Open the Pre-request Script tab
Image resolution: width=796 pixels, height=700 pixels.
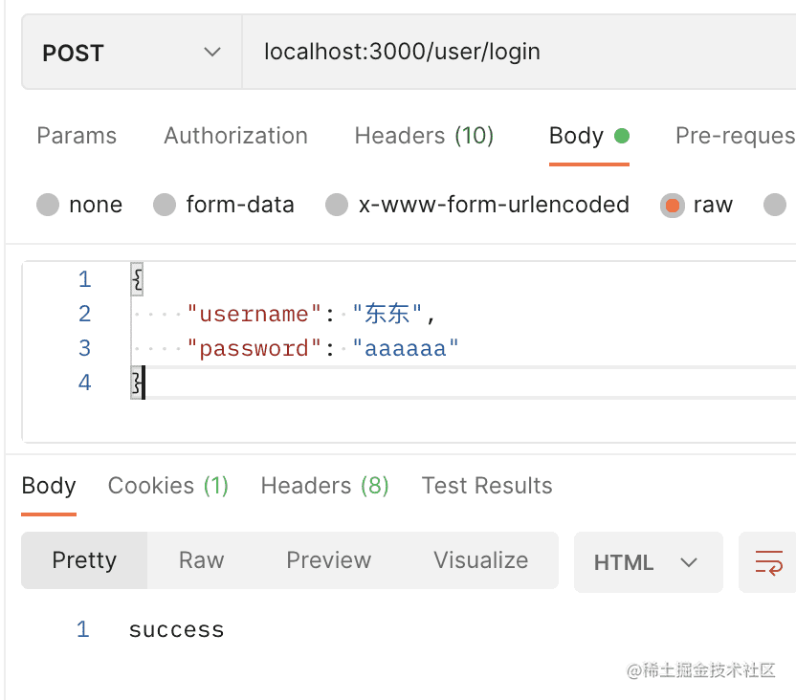tap(734, 136)
